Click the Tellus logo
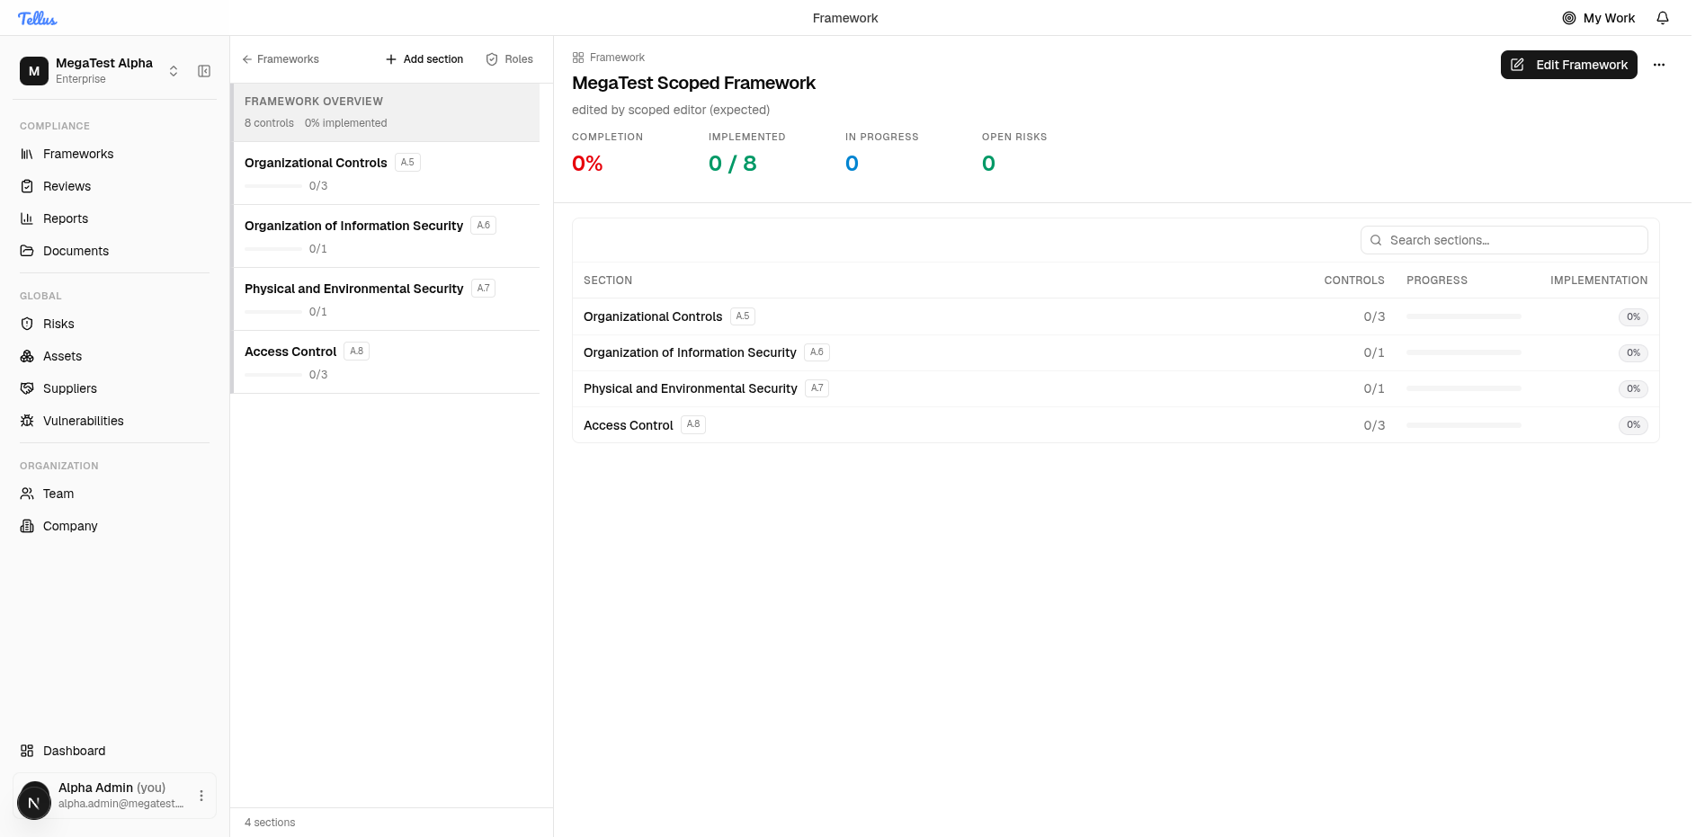1705x837 pixels. point(37,18)
